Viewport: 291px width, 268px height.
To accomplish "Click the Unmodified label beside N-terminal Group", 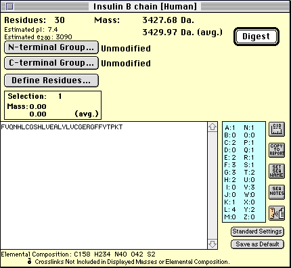I will pyautogui.click(x=126, y=49).
